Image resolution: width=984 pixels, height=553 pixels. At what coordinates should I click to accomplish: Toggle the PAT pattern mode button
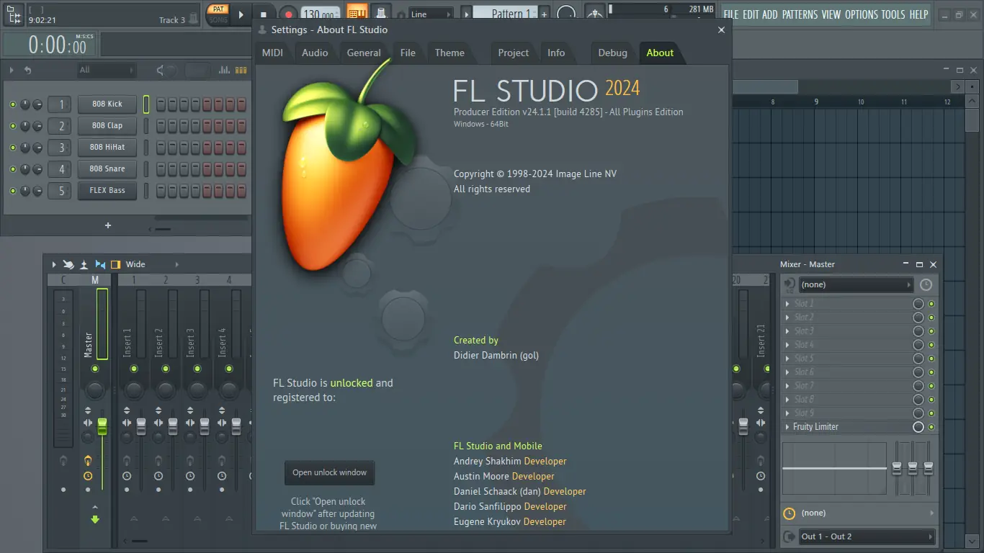pos(218,9)
